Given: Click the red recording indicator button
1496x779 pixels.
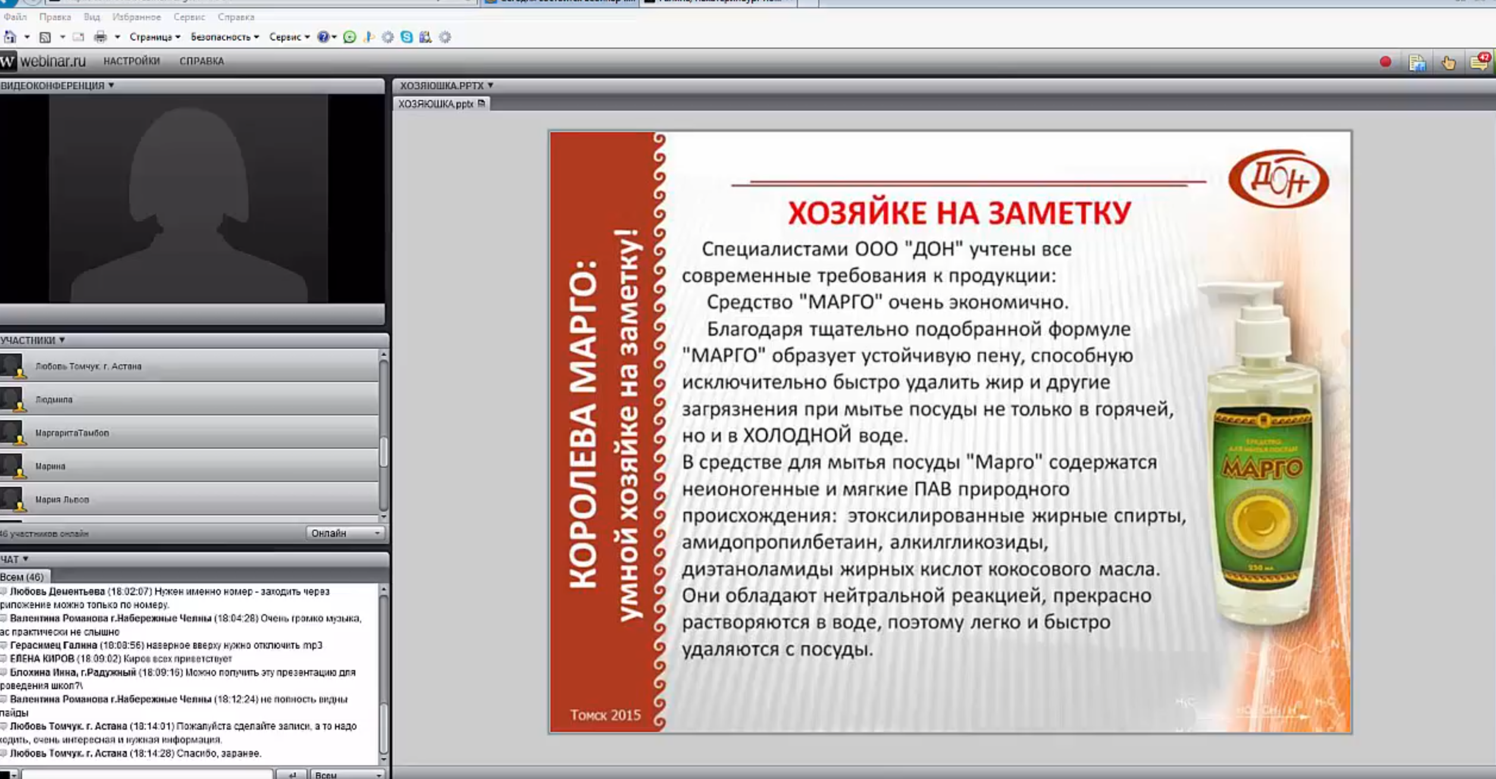Looking at the screenshot, I should 1385,62.
